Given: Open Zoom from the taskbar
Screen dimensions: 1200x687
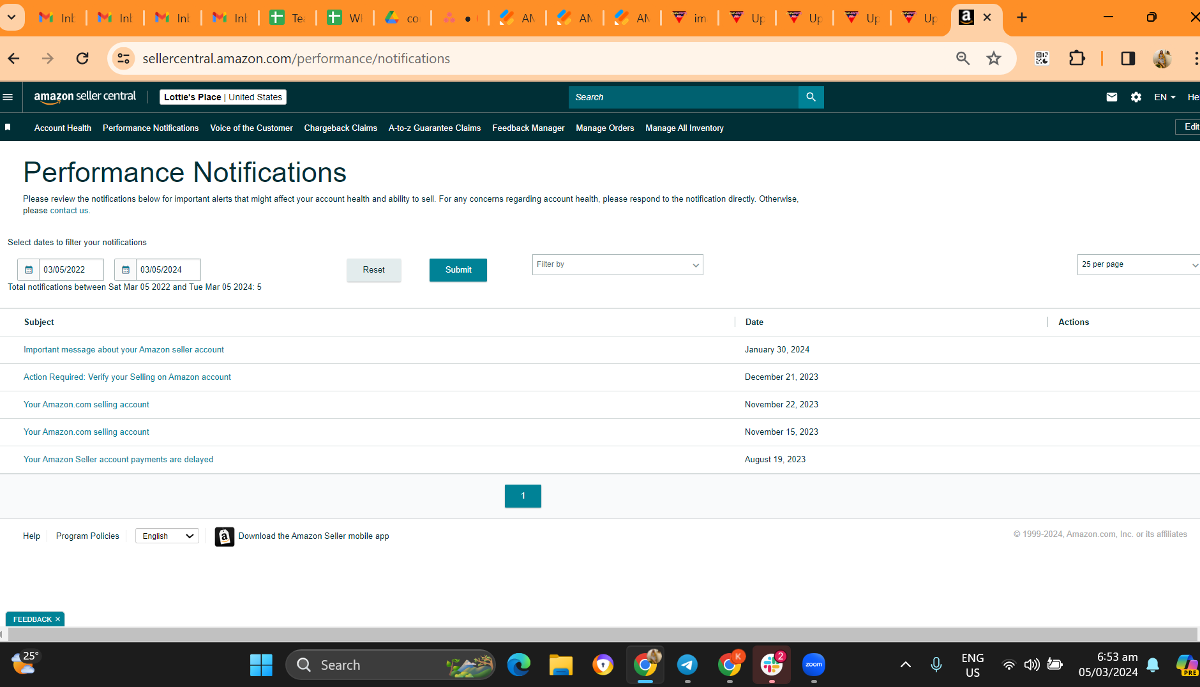Looking at the screenshot, I should [x=814, y=665].
